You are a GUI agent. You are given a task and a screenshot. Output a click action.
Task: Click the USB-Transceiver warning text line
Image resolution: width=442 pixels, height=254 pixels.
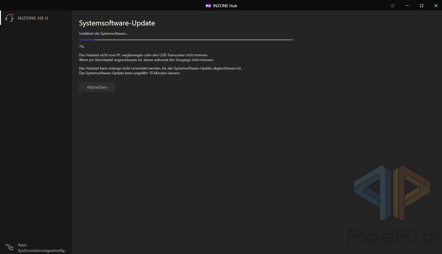[x=143, y=55]
